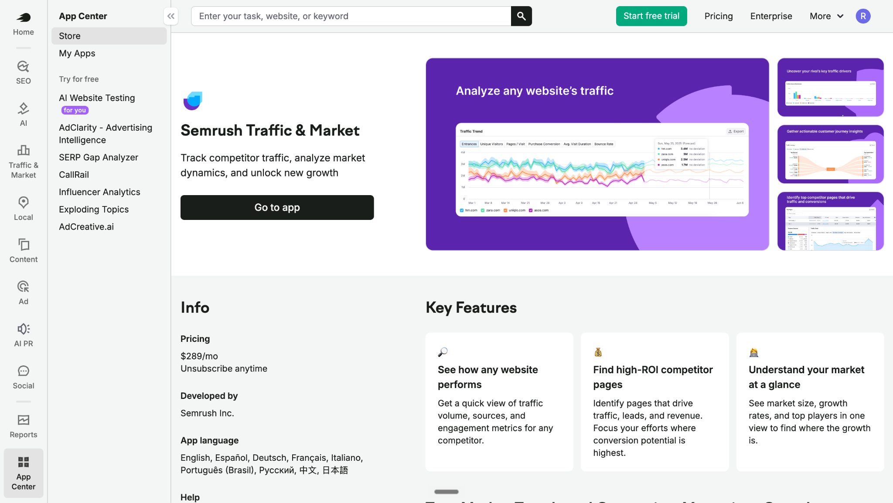Click the person emoji in third feature card

[x=754, y=352]
